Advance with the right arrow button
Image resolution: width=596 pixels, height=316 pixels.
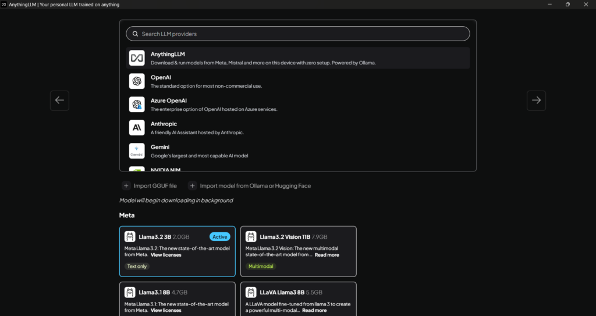(536, 100)
